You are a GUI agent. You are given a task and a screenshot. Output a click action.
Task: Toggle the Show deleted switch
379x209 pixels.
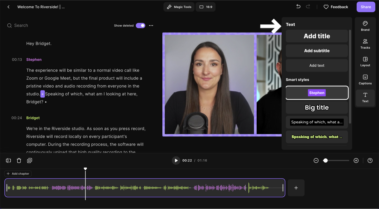(x=141, y=25)
